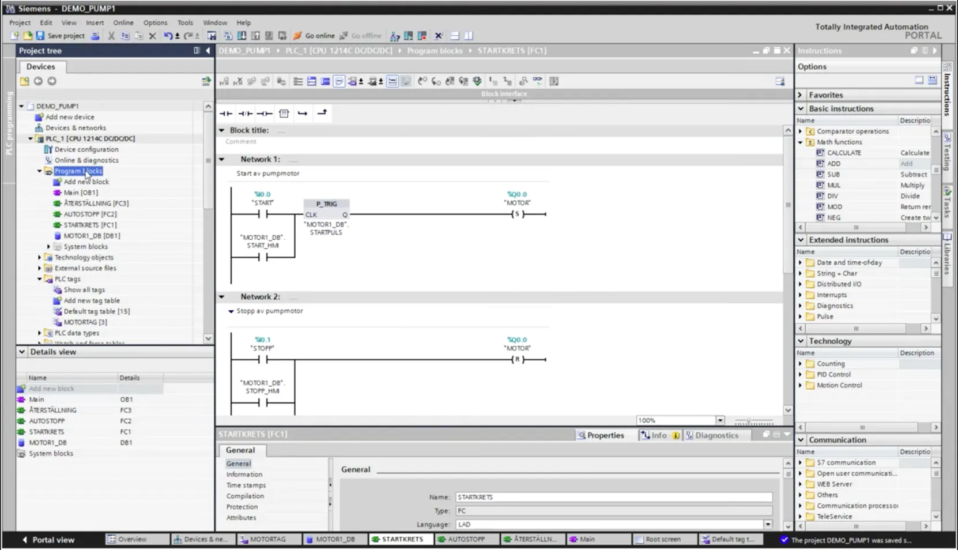Image resolution: width=958 pixels, height=550 pixels.
Task: Click the Cut scissors icon
Action: 111,36
